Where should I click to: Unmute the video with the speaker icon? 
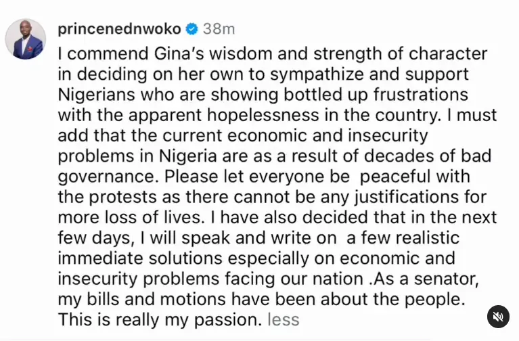pyautogui.click(x=498, y=316)
